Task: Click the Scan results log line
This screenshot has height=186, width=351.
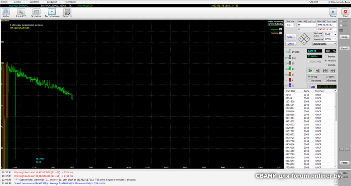Action: (75, 180)
